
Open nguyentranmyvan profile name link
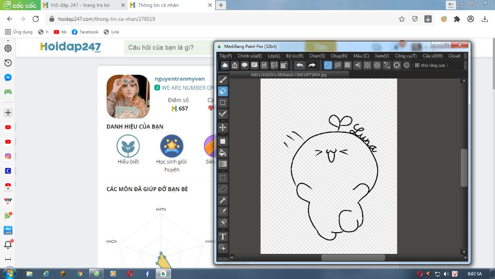[180, 79]
